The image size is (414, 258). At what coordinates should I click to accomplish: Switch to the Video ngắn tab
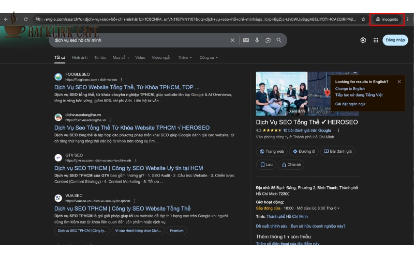(161, 57)
